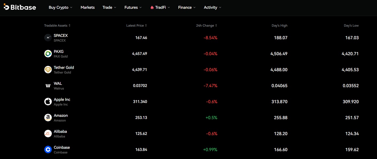Open the Trade menu label
The height and width of the screenshot is (159, 377).
107,7
